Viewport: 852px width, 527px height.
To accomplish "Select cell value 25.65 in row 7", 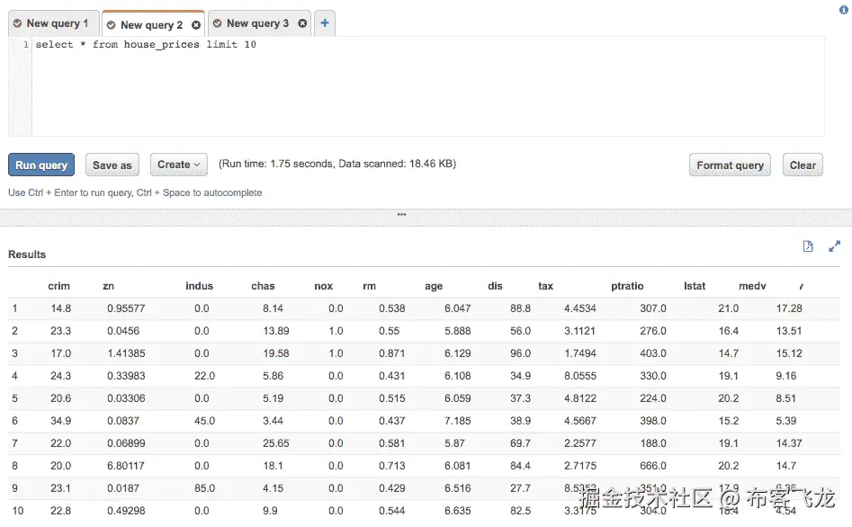I will click(276, 443).
